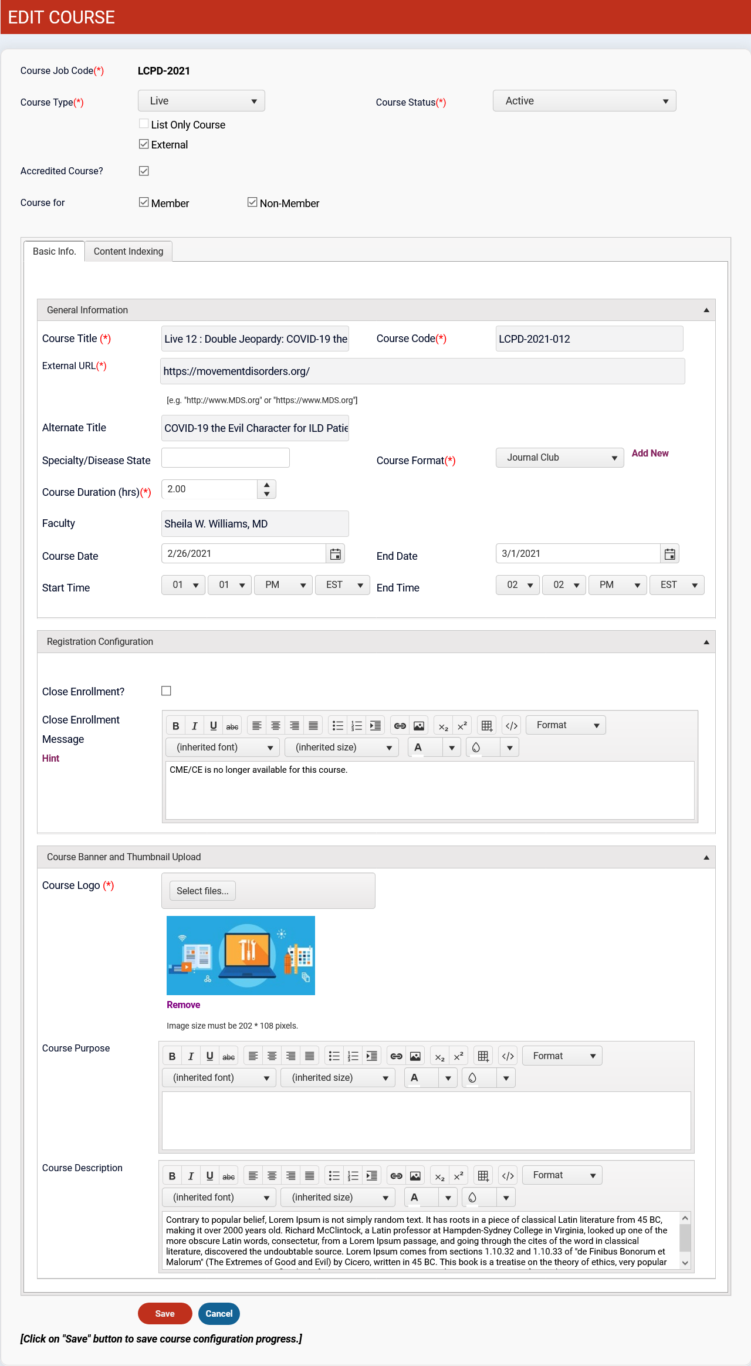Screen dimensions: 751x1366
Task: Open End Date calendar picker
Action: (x=669, y=554)
